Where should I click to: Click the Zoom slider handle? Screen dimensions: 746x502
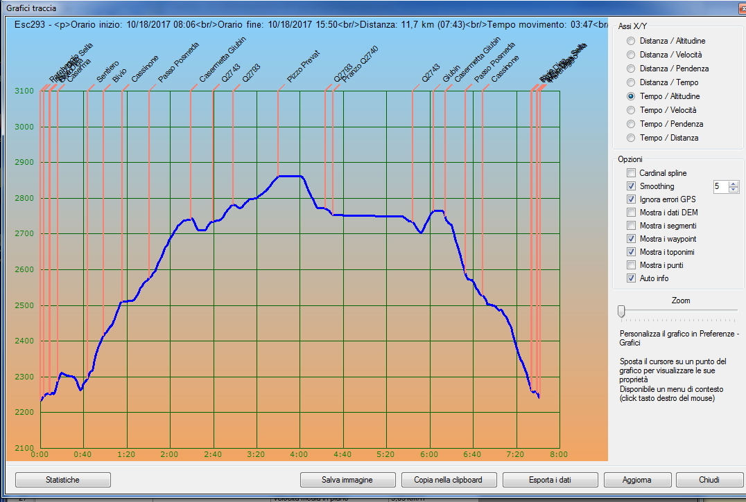(x=621, y=312)
